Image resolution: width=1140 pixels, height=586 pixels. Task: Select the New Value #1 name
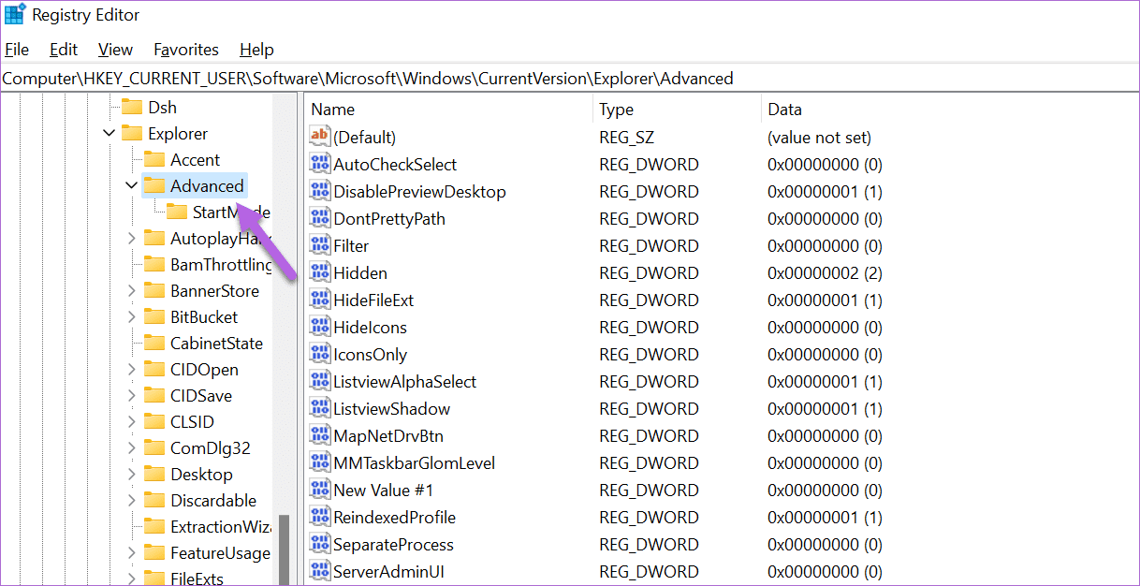point(384,491)
